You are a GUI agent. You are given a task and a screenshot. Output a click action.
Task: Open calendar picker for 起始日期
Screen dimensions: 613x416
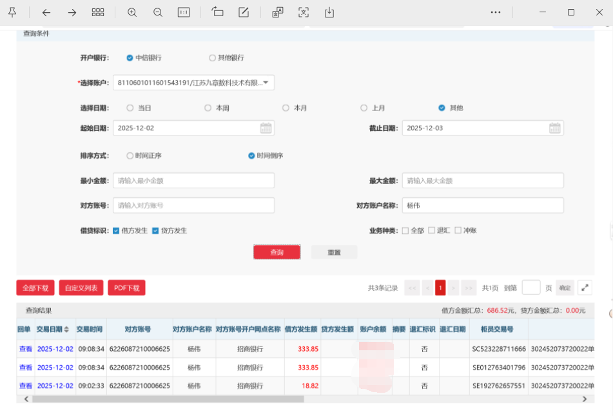point(266,128)
